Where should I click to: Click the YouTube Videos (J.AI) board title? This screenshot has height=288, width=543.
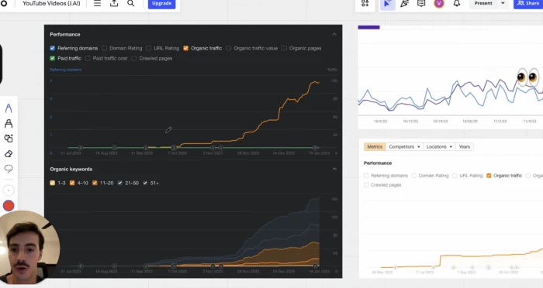(x=51, y=3)
